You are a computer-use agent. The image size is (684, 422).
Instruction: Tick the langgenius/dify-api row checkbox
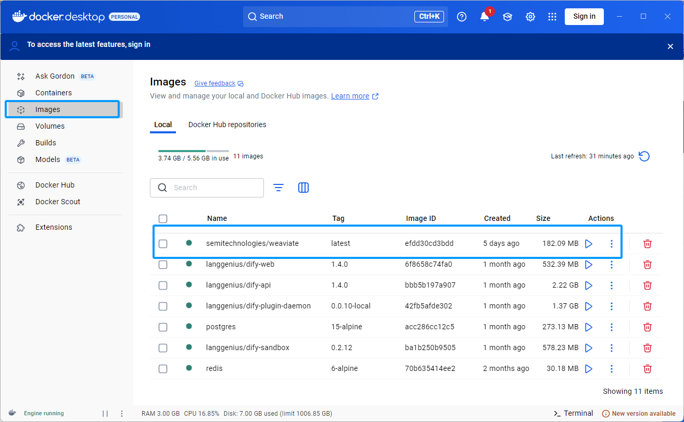(163, 285)
